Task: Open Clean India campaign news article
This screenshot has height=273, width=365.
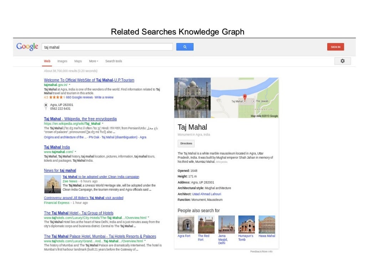Action: (101, 177)
